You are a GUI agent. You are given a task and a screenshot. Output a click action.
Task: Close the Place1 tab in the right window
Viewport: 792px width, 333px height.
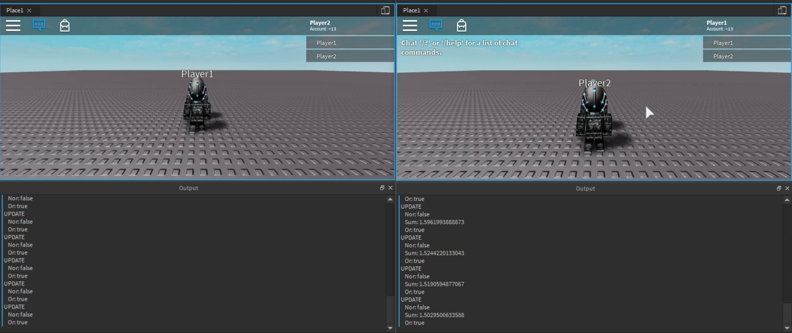coord(426,11)
